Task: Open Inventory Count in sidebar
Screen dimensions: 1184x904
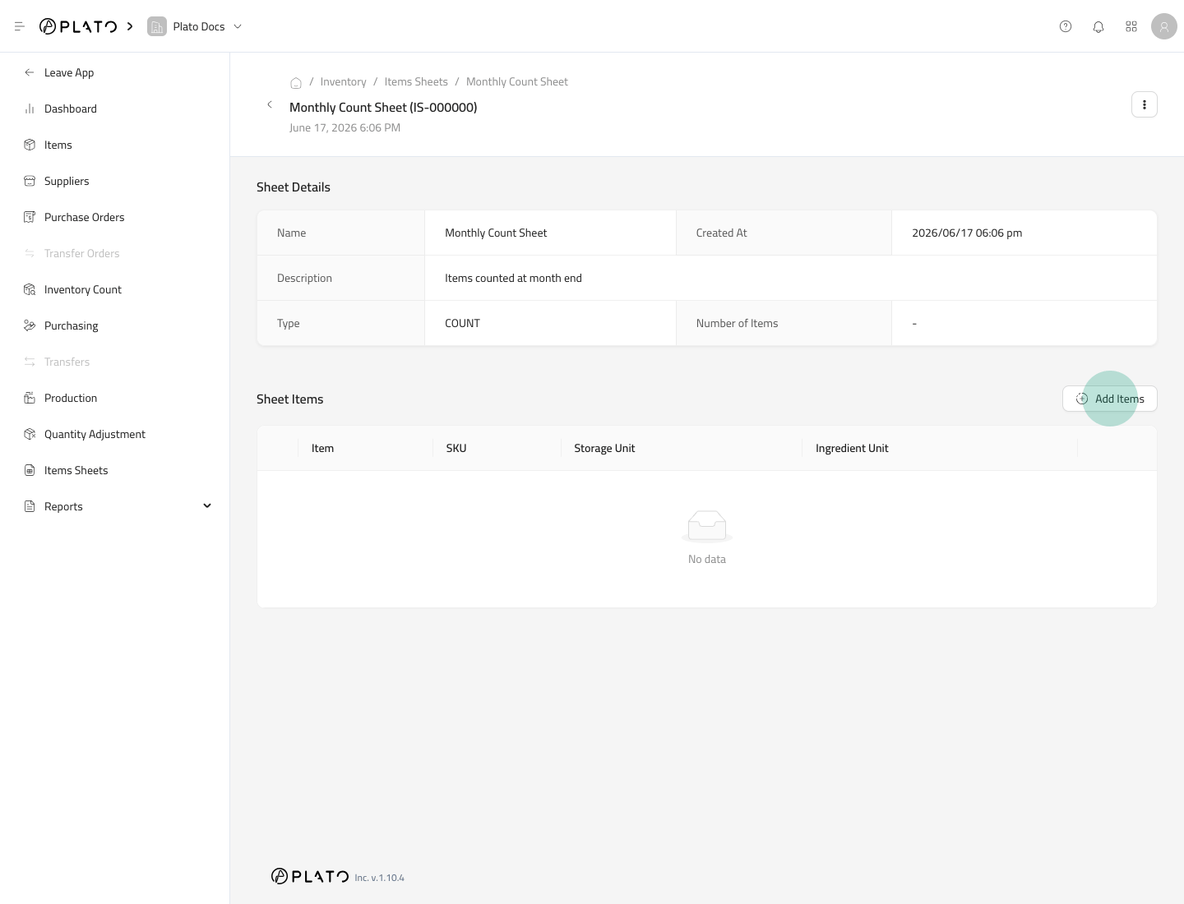Action: pyautogui.click(x=83, y=289)
